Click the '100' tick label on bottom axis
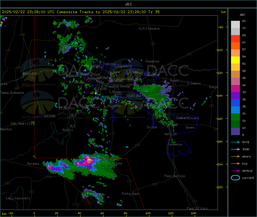 pos(148,213)
